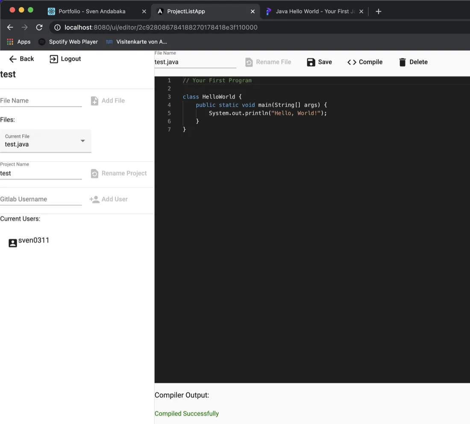The height and width of the screenshot is (424, 470).
Task: Open a new browser tab with plus
Action: coord(378,12)
